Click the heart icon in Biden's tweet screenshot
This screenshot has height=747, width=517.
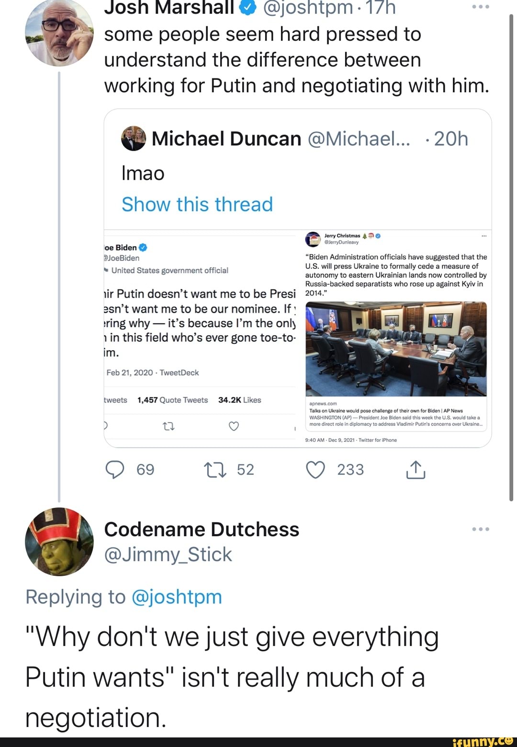tap(234, 426)
